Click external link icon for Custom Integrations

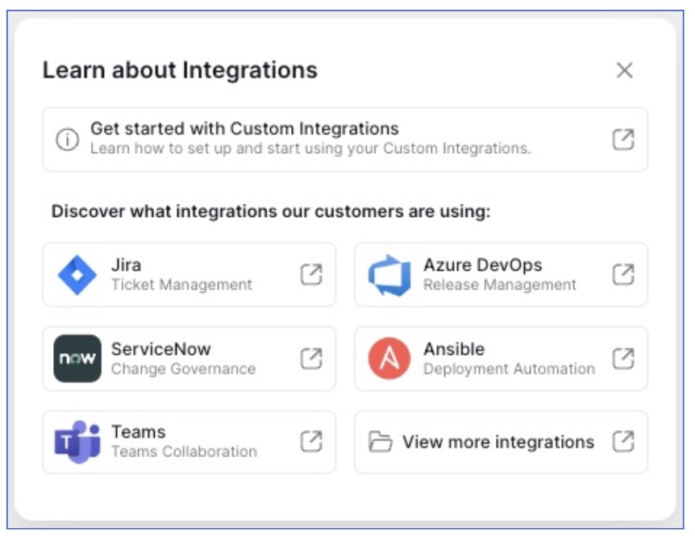622,139
